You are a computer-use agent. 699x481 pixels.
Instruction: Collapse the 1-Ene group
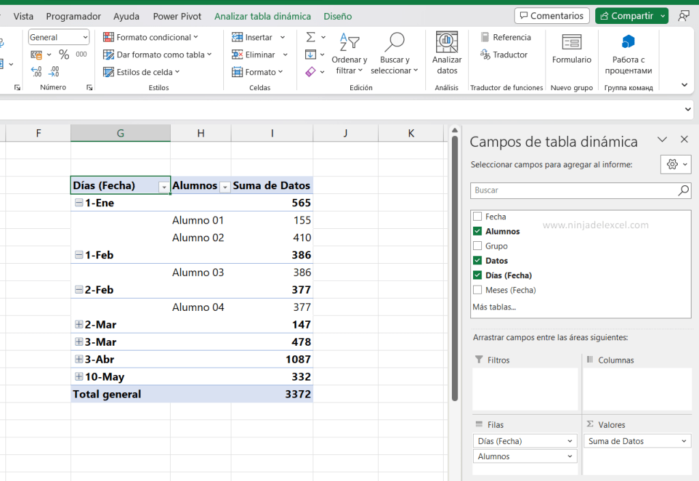(x=77, y=202)
